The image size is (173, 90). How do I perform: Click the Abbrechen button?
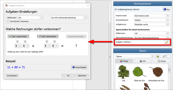(82, 75)
